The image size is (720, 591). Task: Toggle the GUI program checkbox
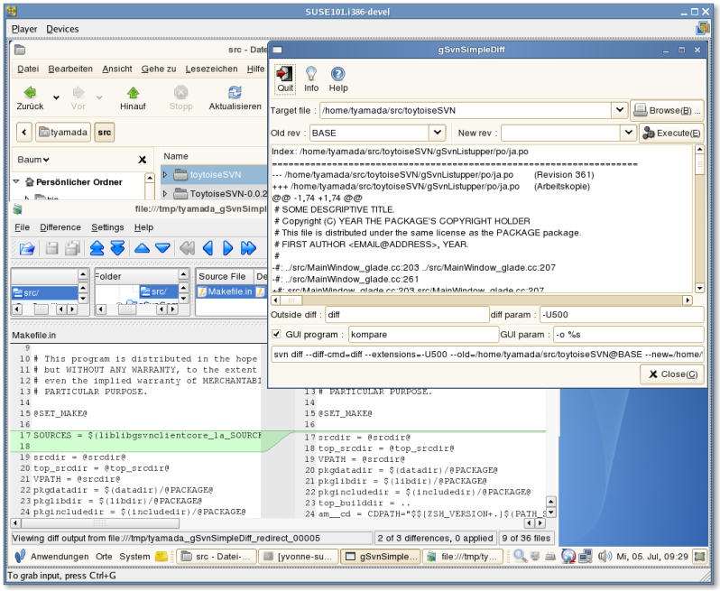tap(276, 334)
